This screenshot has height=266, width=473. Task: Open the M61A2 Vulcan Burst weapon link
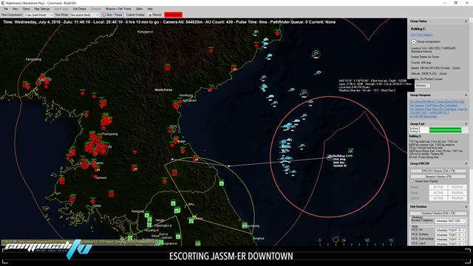pyautogui.click(x=437, y=102)
